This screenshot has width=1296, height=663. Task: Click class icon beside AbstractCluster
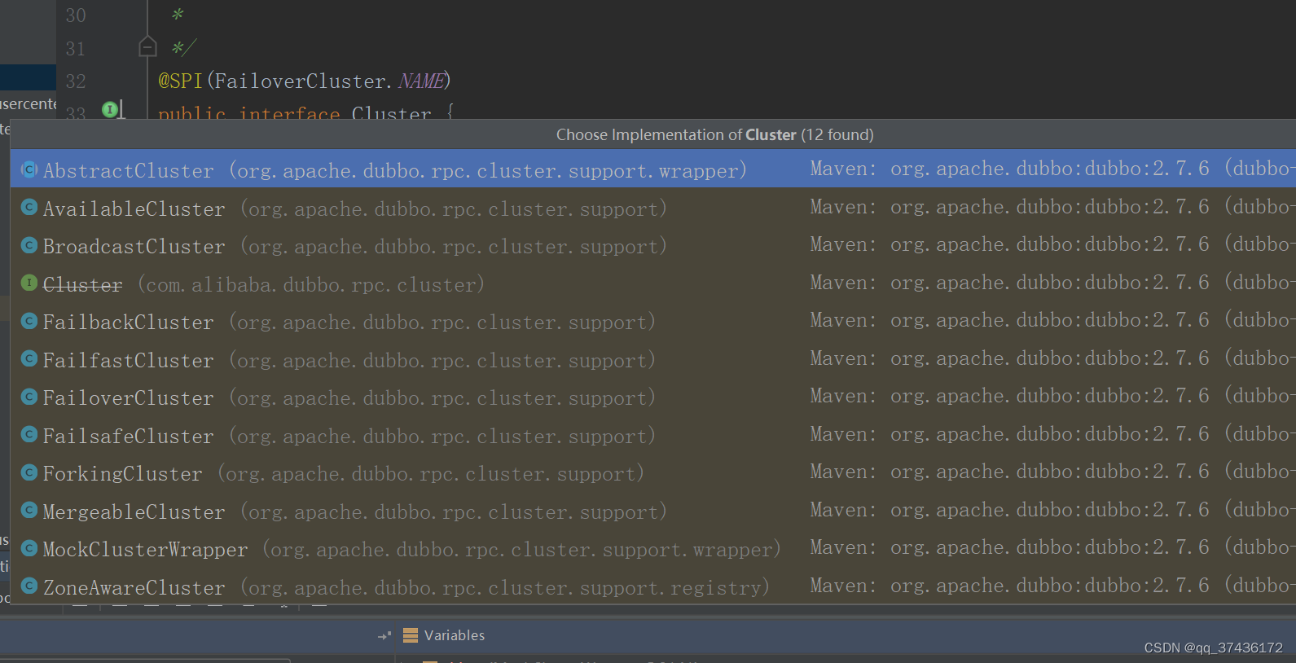tap(29, 169)
